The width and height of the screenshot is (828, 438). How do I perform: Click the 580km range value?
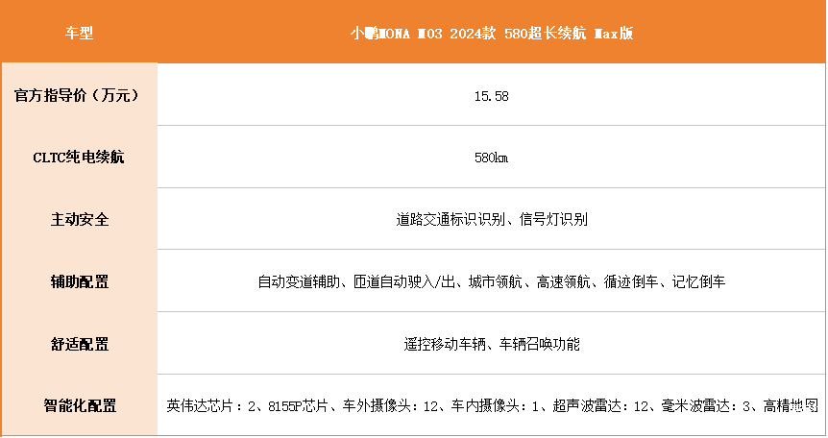click(491, 158)
